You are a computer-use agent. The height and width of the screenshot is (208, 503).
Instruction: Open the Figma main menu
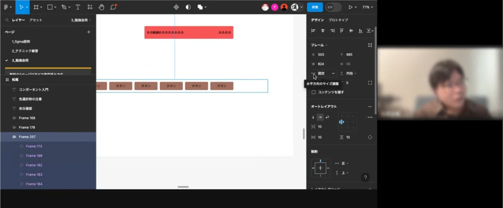point(7,7)
